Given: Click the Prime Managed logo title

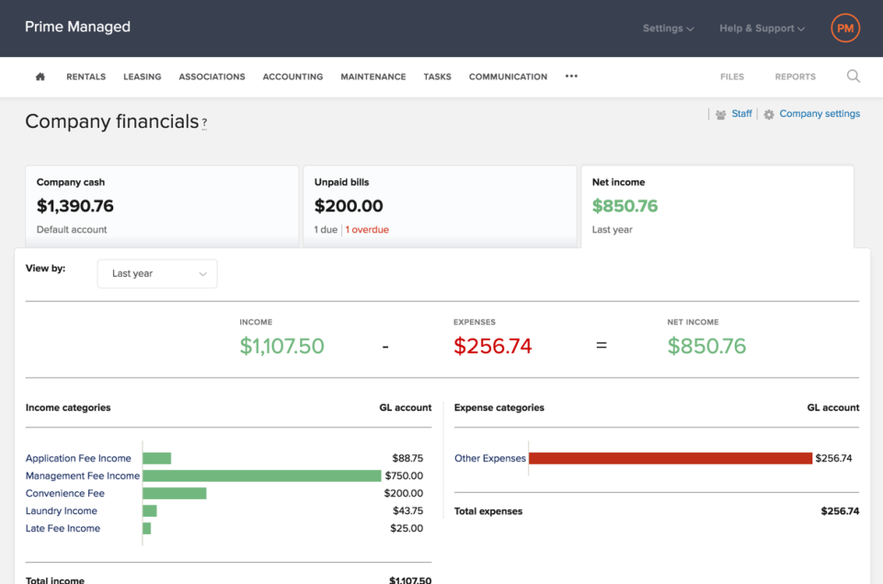Looking at the screenshot, I should coord(77,27).
